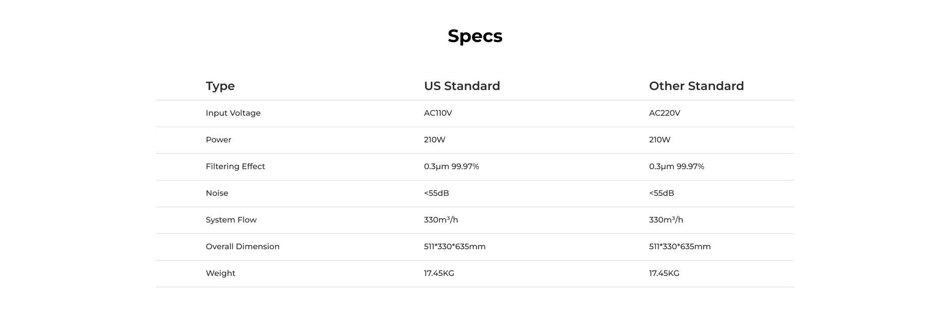Screen dimensions: 950x312
Task: Select the US Standard column header
Action: coord(462,86)
